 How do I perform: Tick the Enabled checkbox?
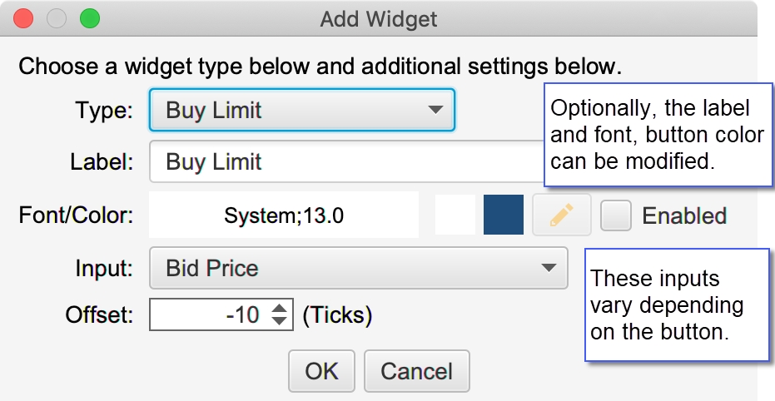616,215
